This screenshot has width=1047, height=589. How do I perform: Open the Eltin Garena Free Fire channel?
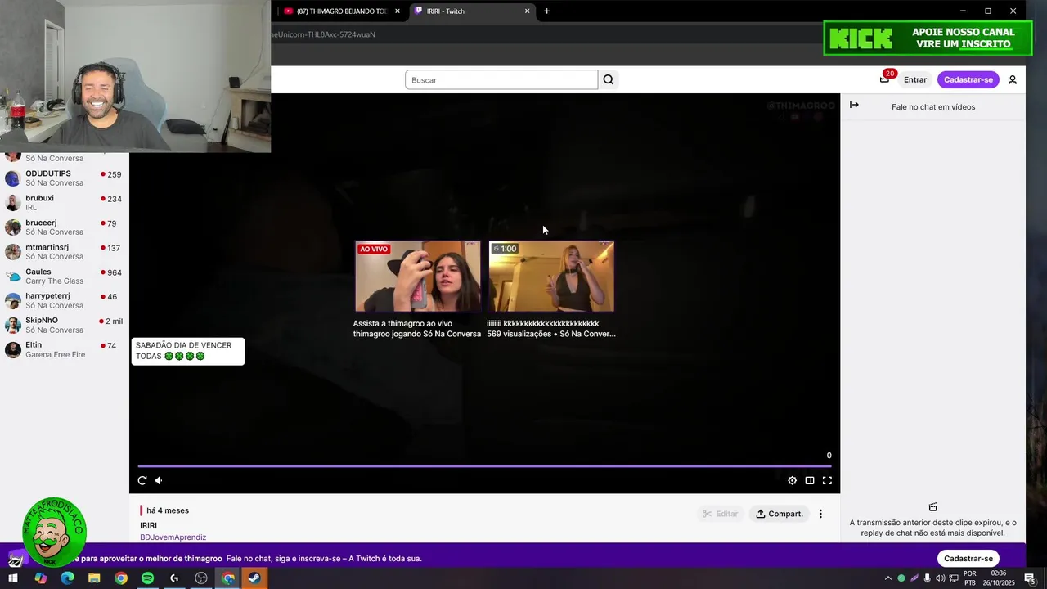coord(64,350)
